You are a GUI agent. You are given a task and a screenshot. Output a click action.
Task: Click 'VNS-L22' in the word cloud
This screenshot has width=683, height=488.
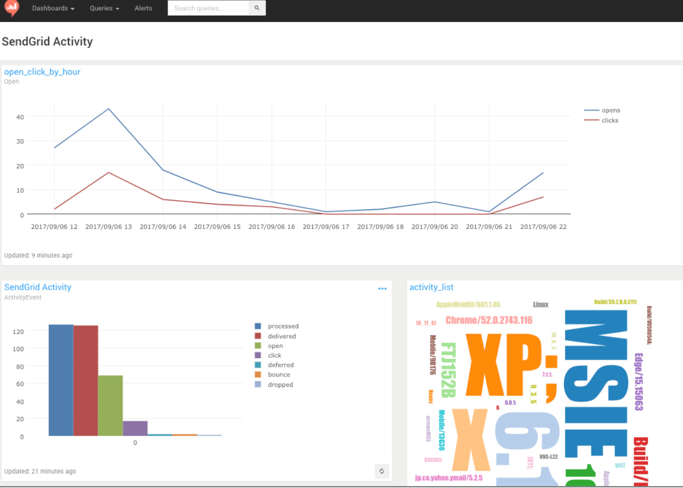549,457
